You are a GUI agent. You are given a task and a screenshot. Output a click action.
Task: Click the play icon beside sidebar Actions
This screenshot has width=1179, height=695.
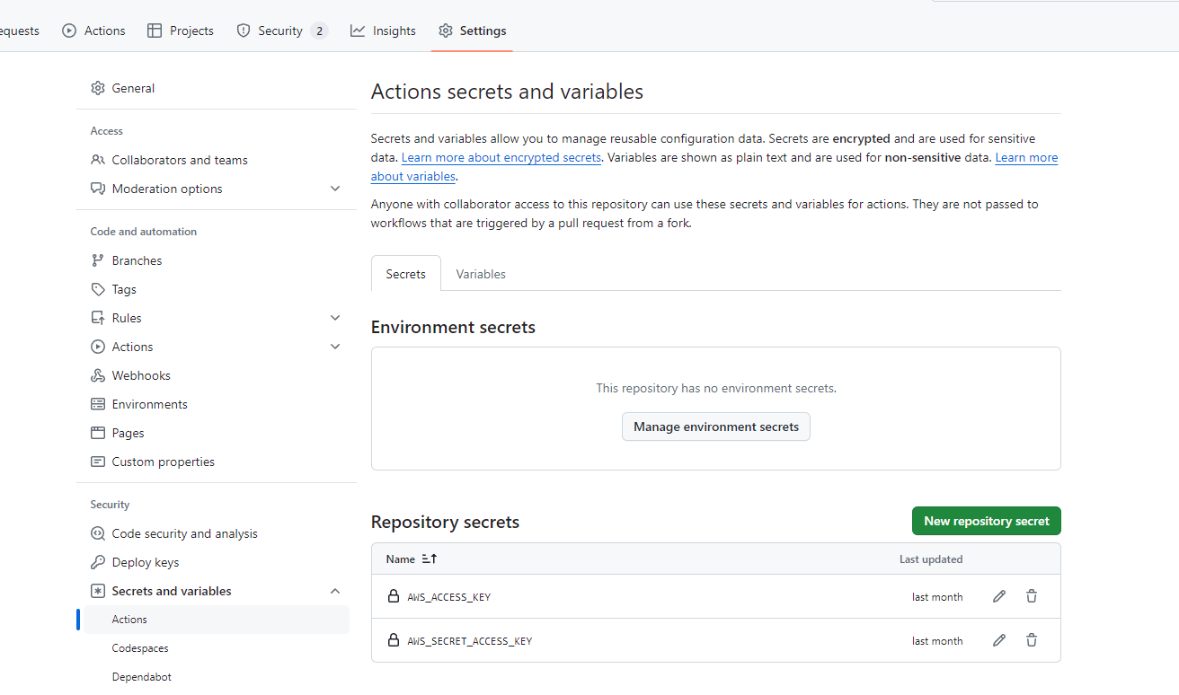98,347
